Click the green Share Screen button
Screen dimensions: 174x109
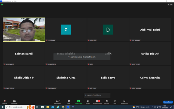pyautogui.click(x=79, y=102)
